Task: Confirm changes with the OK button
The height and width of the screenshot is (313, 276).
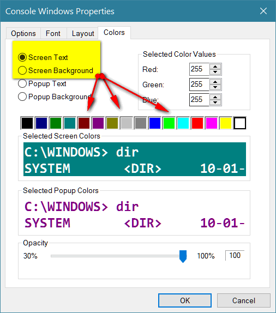Action: click(x=185, y=300)
